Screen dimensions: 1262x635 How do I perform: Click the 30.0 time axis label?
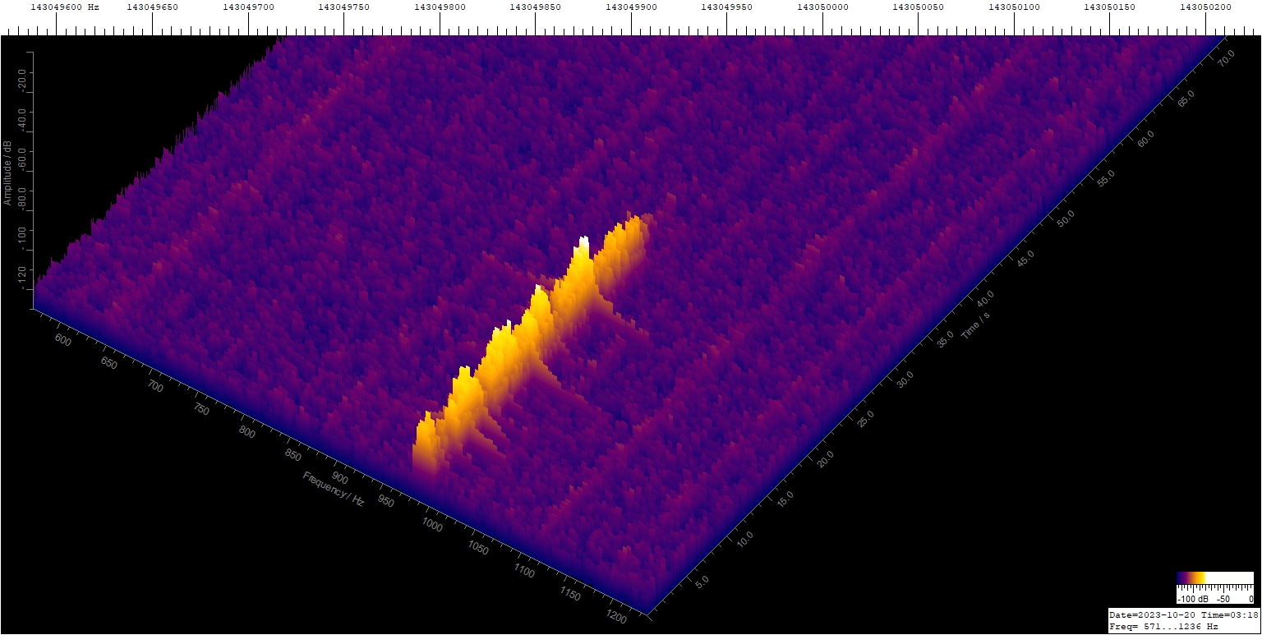point(905,379)
